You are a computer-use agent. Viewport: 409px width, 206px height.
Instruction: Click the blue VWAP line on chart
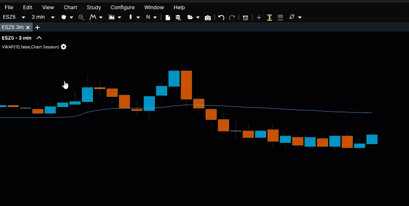point(293,110)
